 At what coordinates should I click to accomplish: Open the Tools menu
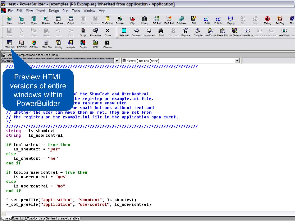(76, 11)
